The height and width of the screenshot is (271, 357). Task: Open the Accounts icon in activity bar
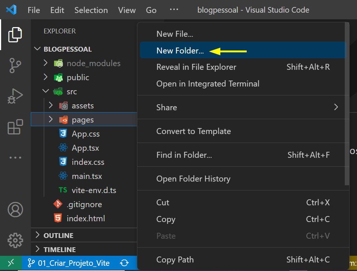coord(15,210)
